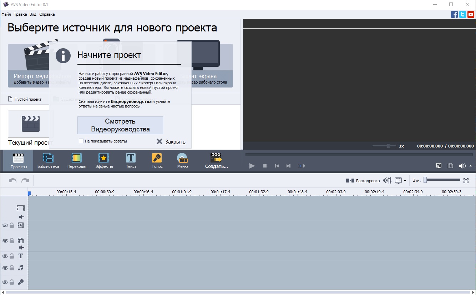Click the Создать... produce video icon
This screenshot has height=295, width=476.
216,161
